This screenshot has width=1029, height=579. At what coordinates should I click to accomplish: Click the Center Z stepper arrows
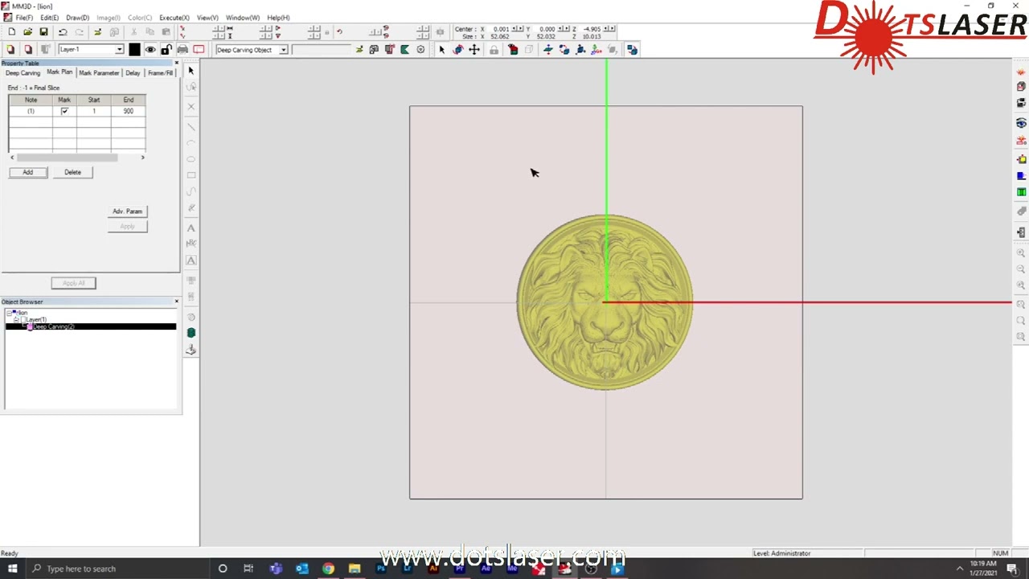[609, 29]
